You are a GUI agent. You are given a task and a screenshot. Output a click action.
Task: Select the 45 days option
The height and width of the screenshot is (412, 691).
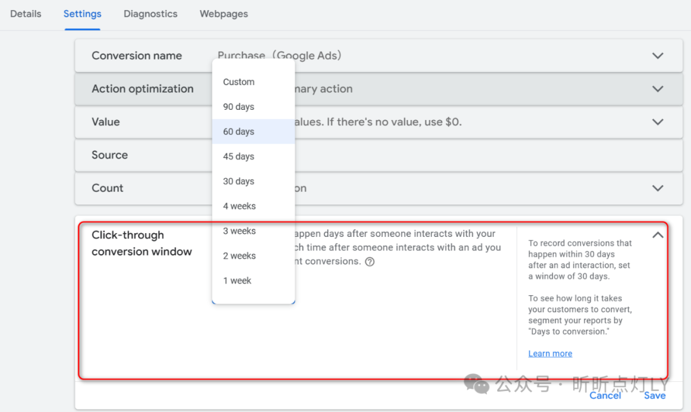tap(239, 156)
